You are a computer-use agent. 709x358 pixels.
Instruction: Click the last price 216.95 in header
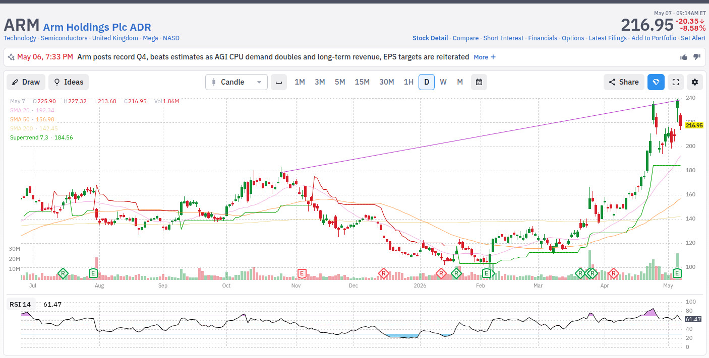tap(647, 25)
